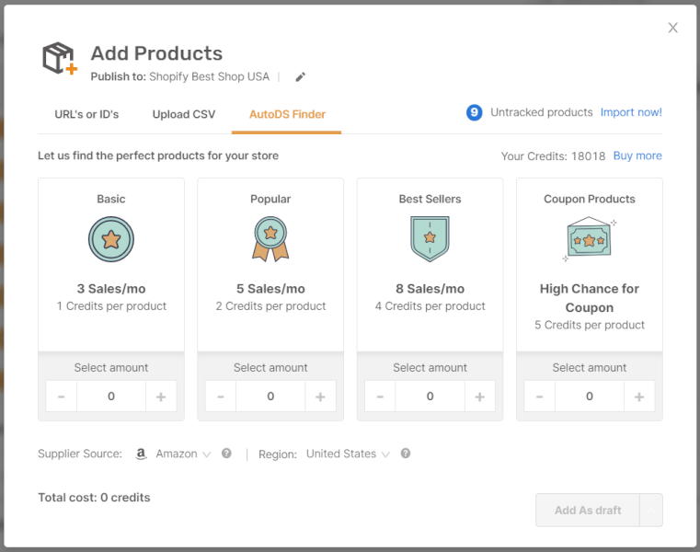
Task: Click the Coupon Products card title
Action: [590, 200]
